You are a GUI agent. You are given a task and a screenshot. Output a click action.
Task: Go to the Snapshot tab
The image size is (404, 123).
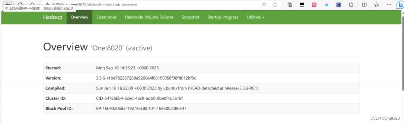click(x=191, y=17)
